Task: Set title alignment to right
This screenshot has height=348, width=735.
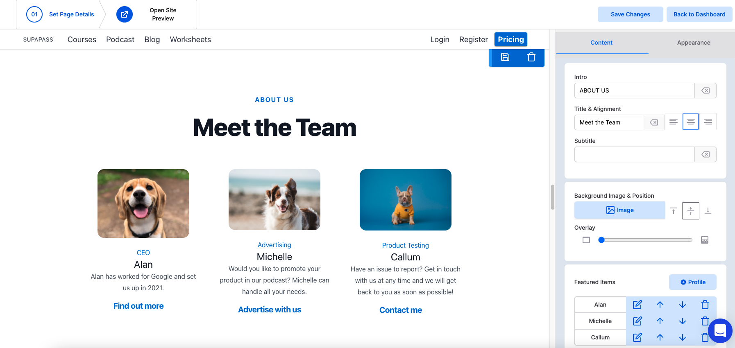Action: (x=708, y=122)
